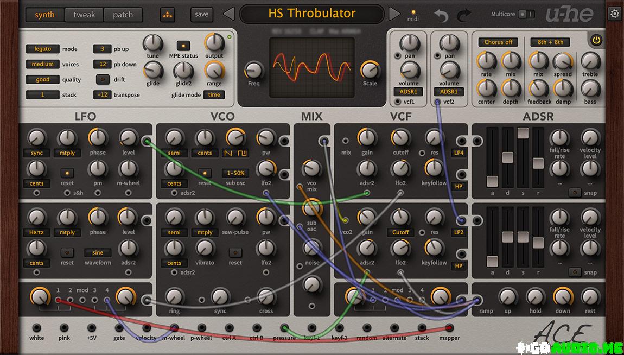The image size is (624, 355).
Task: Open the Chorus off dropdown
Action: pos(498,42)
